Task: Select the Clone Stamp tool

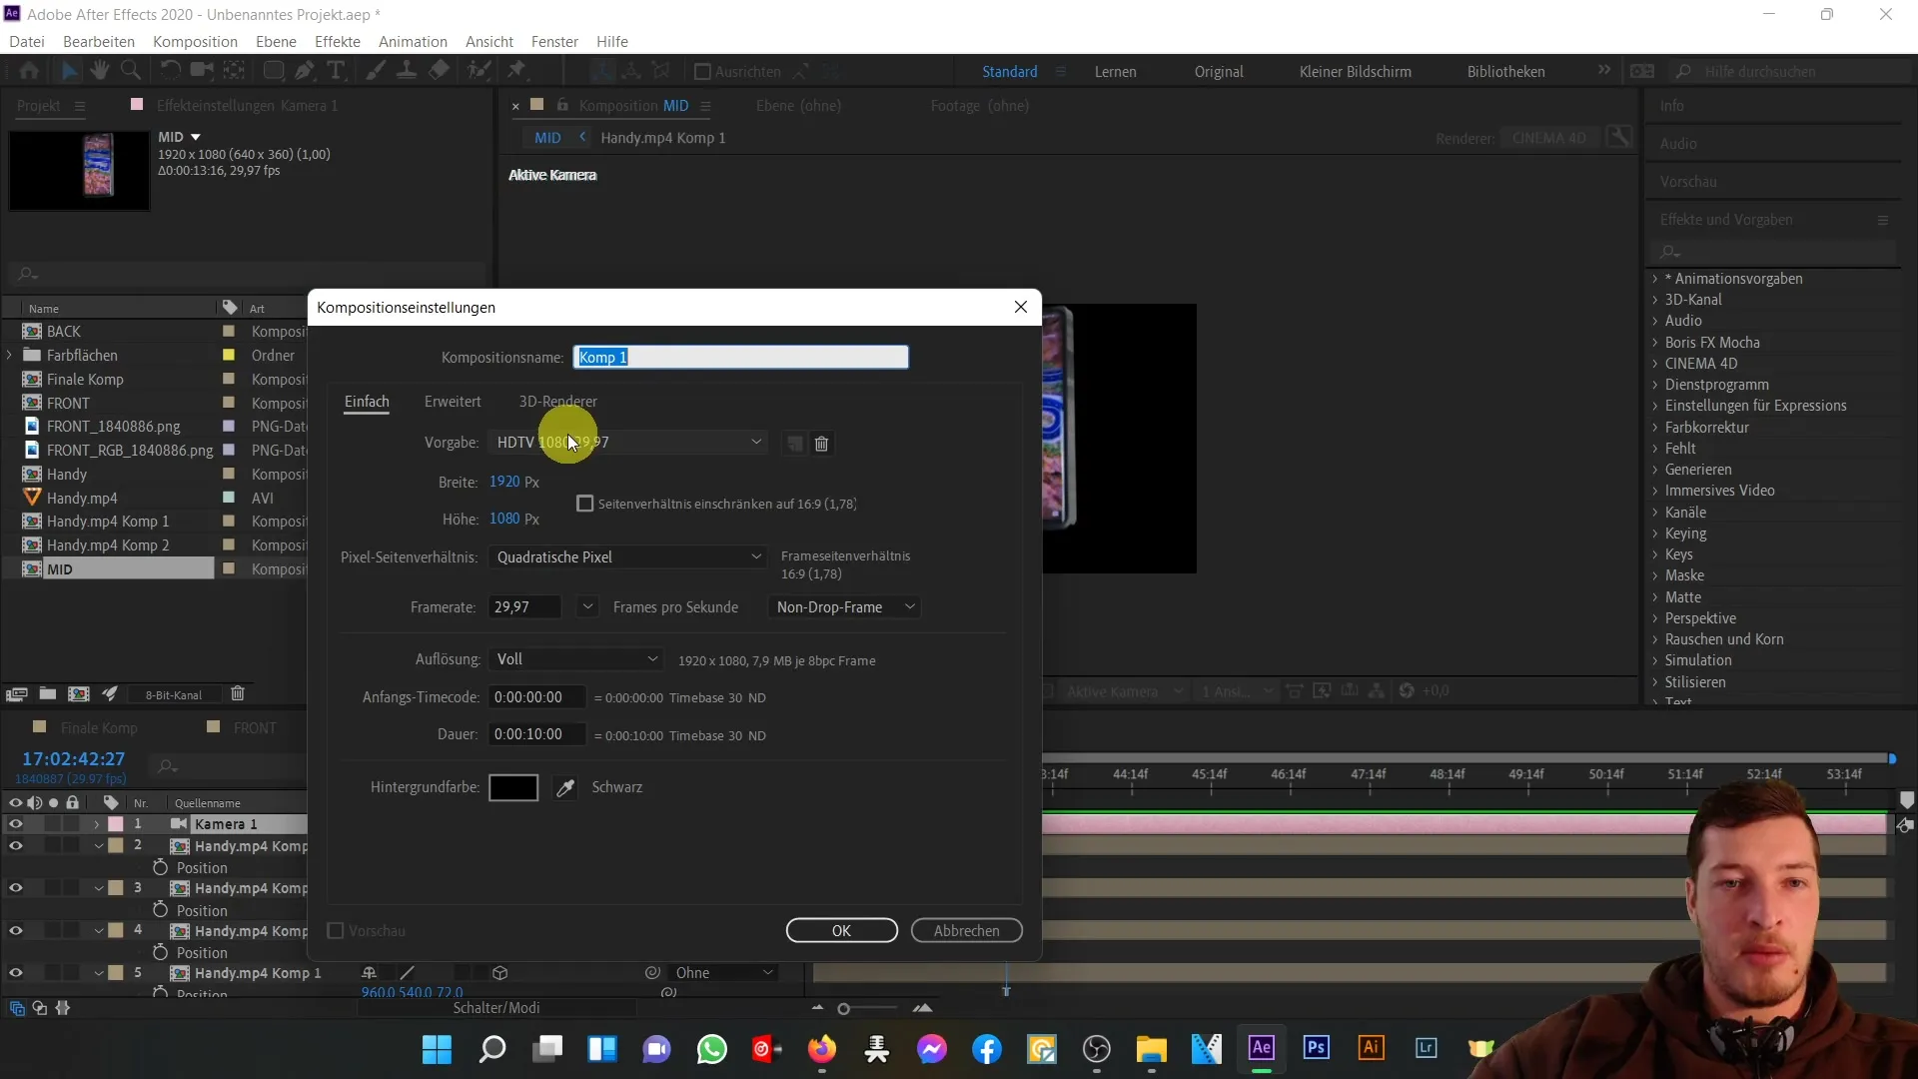Action: coord(407,71)
